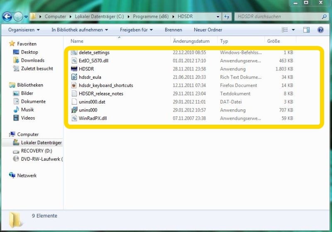
Task: Click the hdsdr_keyboard_shortcuts Firefox document icon
Action: click(74, 85)
